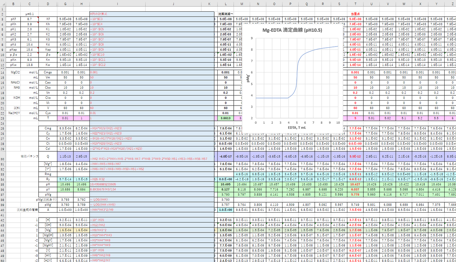Click the pink 5.5 cell in row 23
Screen dimensions: 456x262
coord(436,118)
